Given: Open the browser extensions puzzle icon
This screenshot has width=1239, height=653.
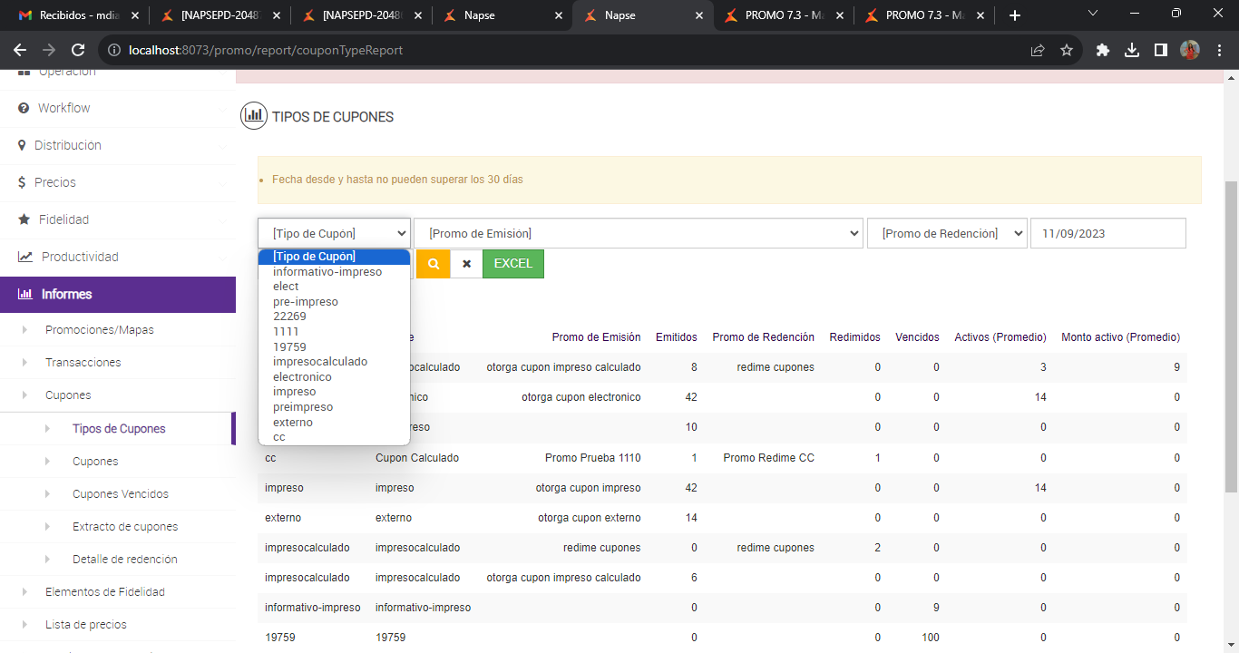Looking at the screenshot, I should click(1103, 51).
